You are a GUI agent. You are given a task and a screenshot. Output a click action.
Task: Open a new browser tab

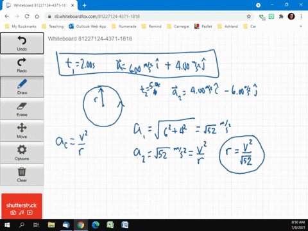(84, 5)
